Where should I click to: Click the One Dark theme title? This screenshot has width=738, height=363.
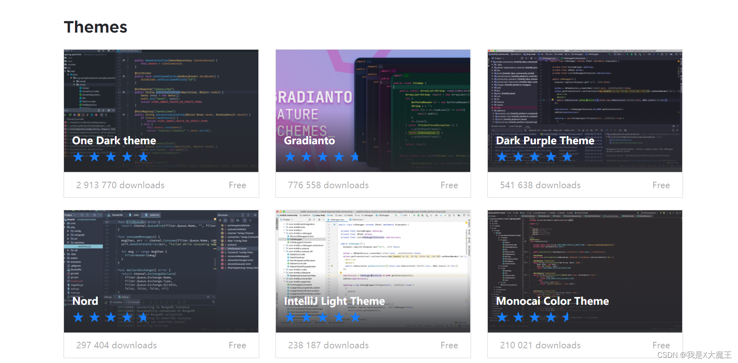114,141
